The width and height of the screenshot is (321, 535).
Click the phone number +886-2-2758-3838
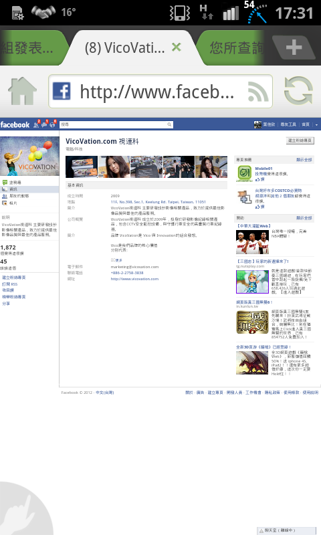tap(127, 273)
